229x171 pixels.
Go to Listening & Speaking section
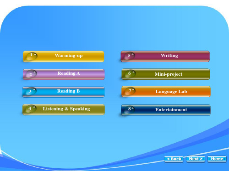[64, 109]
